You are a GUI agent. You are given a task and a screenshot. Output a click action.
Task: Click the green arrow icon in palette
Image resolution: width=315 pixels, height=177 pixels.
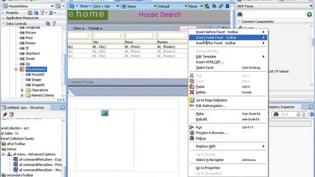point(310,14)
